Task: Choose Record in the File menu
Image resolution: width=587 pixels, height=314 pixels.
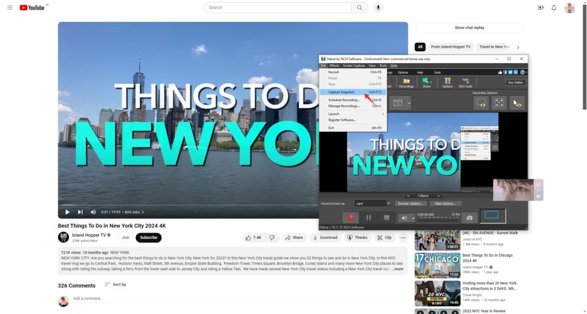Action: point(353,72)
